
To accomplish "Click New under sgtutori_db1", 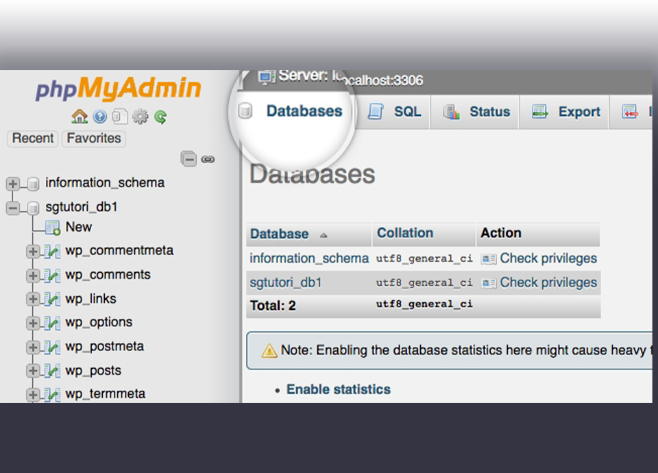I will [x=78, y=227].
